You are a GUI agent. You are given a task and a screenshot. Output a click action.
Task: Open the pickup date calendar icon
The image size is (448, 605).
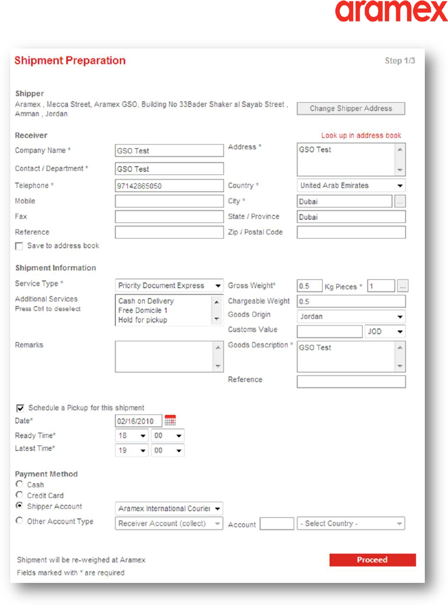(x=170, y=420)
